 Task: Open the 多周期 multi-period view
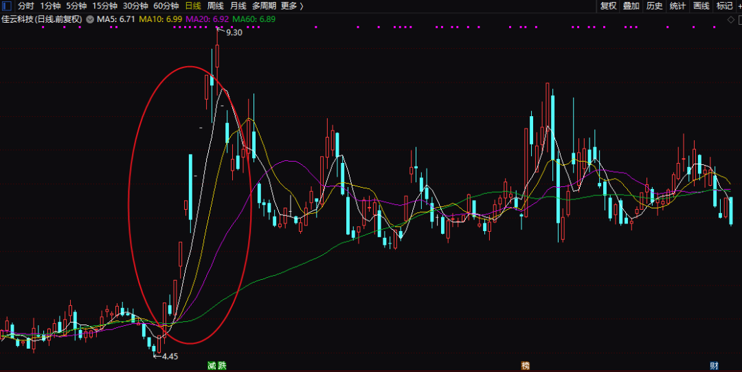click(x=264, y=6)
